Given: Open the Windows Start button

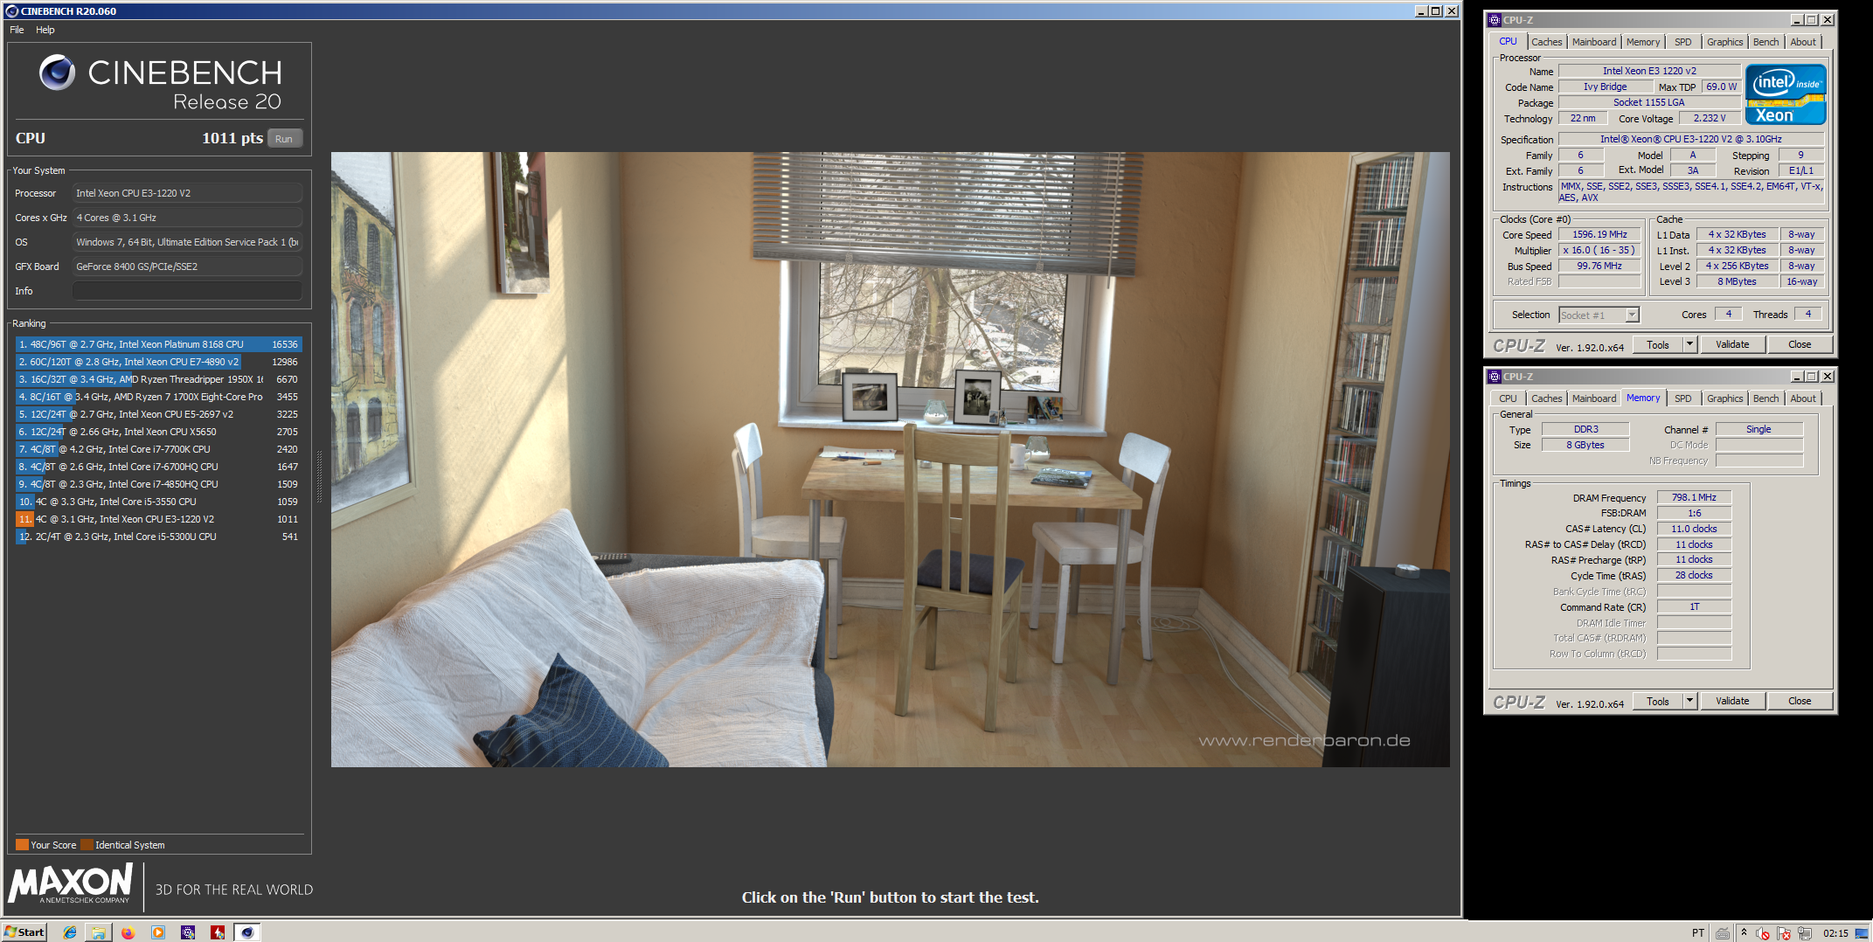Looking at the screenshot, I should coord(24,932).
